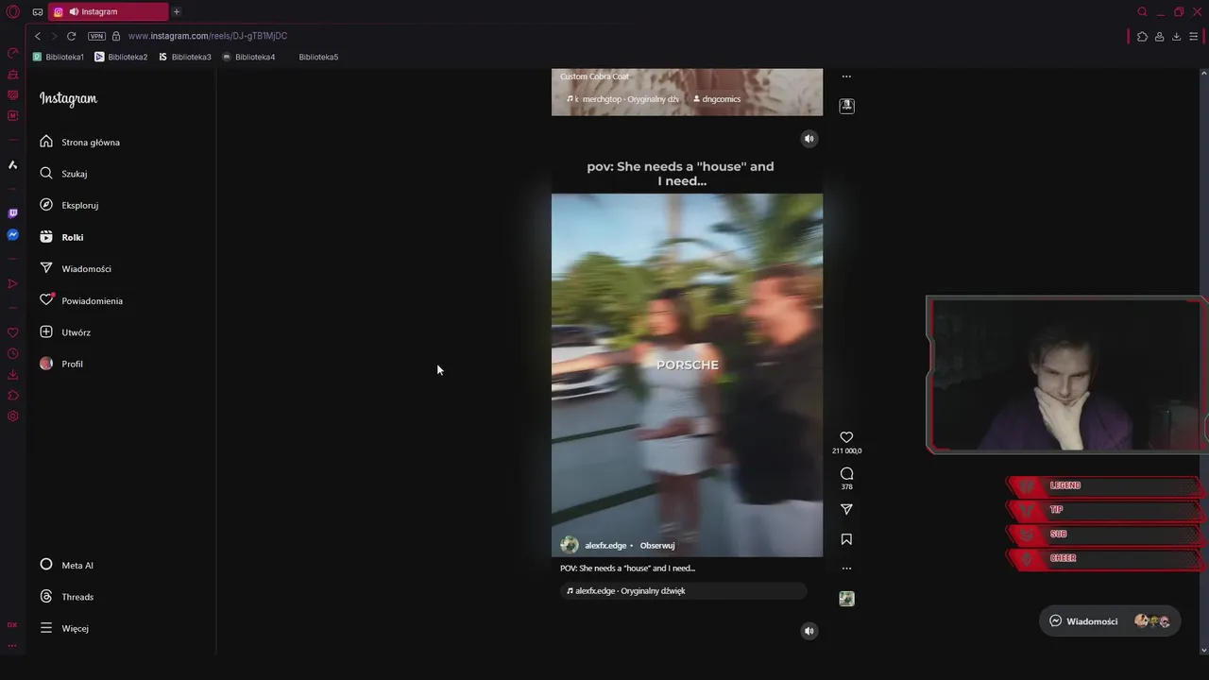Open more options for previous reel
1209x680 pixels.
846,76
